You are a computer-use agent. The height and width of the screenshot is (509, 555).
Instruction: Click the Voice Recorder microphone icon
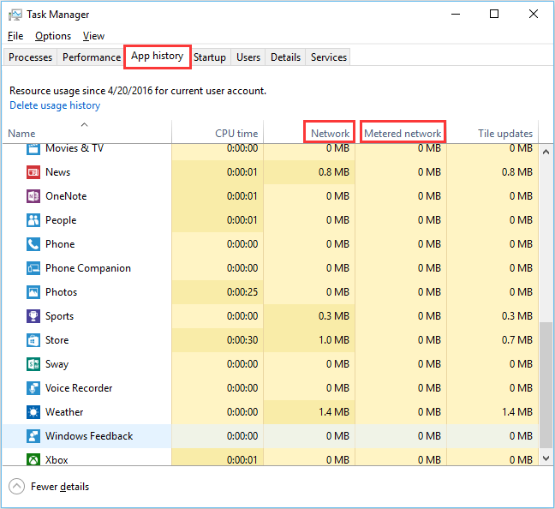click(33, 388)
